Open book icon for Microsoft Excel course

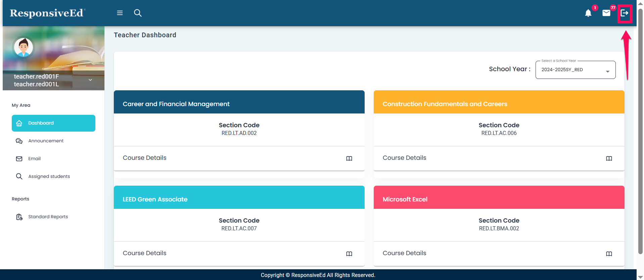click(x=609, y=254)
